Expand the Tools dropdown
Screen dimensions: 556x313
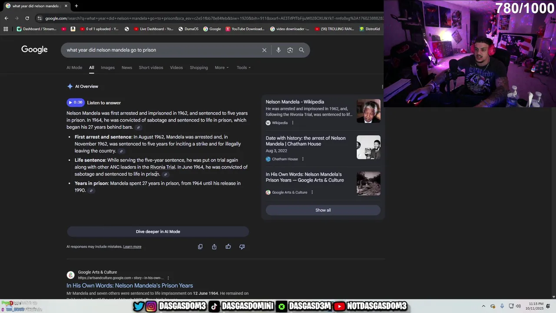coord(244,67)
